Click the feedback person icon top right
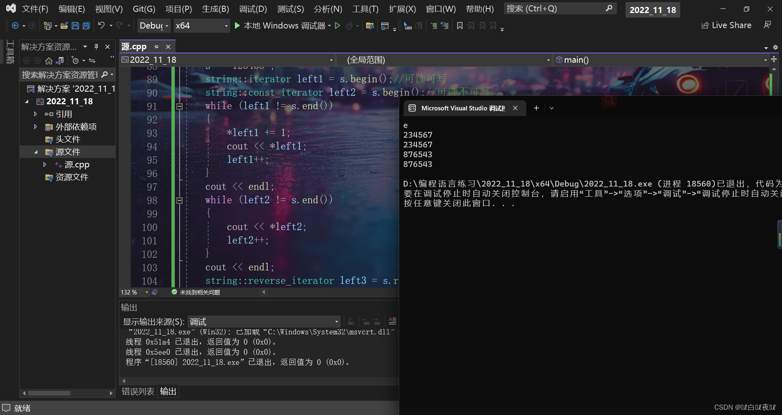Screen dimensions: 782x415 [x=767, y=25]
